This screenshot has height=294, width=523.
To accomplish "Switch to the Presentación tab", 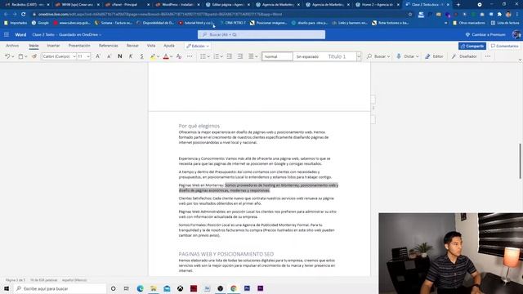I will [x=79, y=46].
